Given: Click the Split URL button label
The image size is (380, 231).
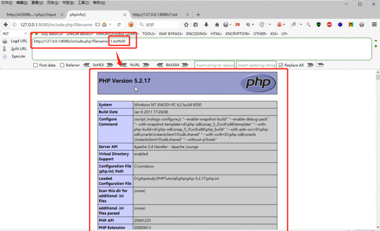Looking at the screenshot, I should tap(19, 49).
